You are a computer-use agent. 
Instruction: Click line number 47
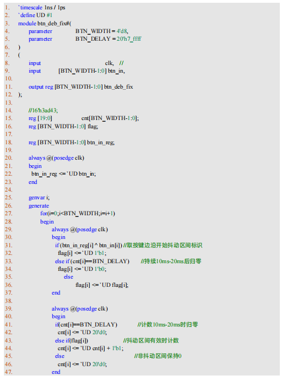click(8, 372)
